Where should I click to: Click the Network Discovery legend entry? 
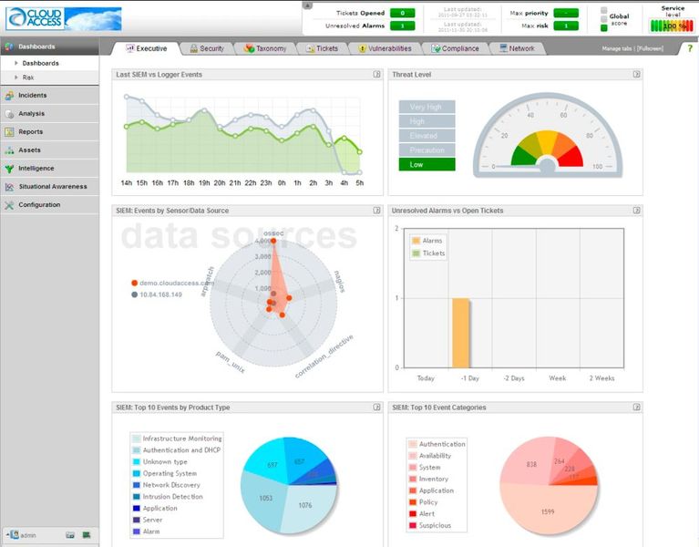pos(166,485)
